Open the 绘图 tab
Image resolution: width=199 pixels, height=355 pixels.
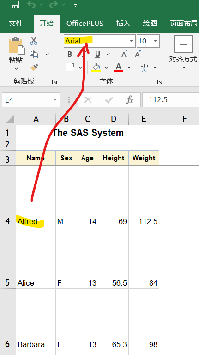[x=150, y=23]
